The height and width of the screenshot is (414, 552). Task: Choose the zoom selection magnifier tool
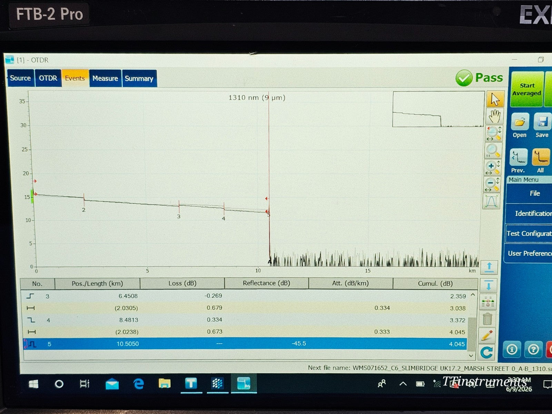tap(493, 133)
